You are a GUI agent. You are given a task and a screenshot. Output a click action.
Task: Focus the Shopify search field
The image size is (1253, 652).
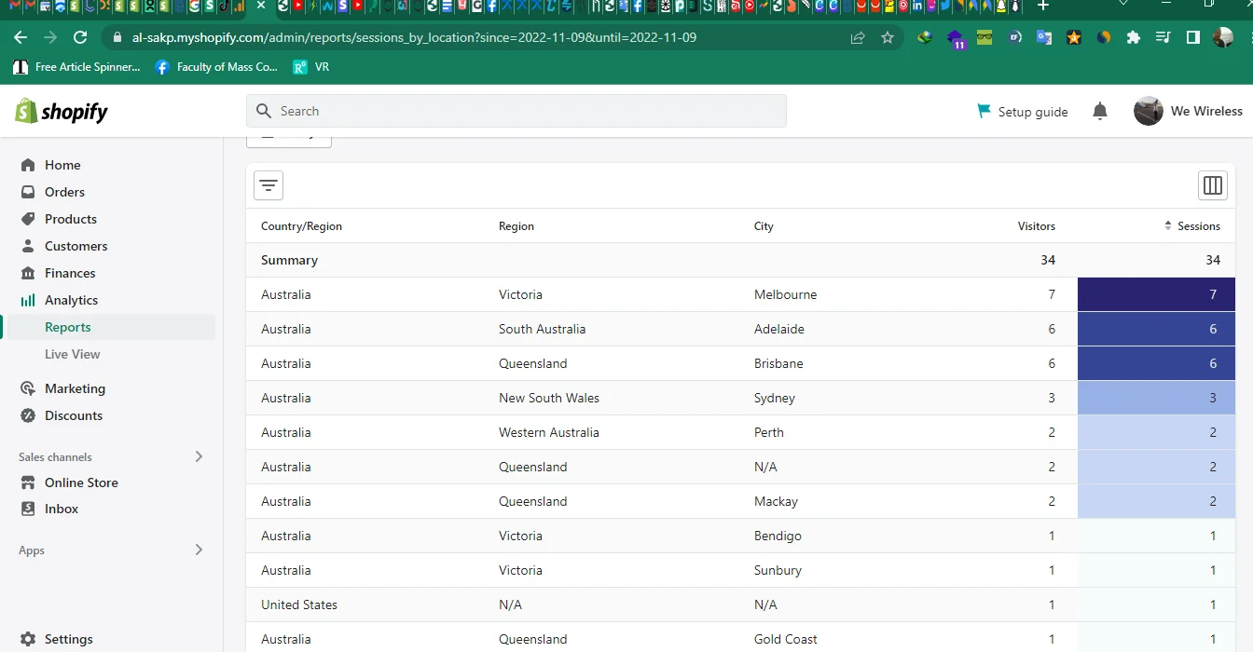[x=516, y=111]
